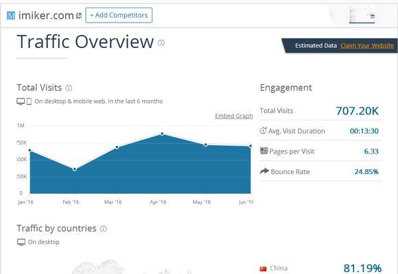This screenshot has width=398, height=274.
Task: Click the Bounce Rate label
Action: click(290, 172)
